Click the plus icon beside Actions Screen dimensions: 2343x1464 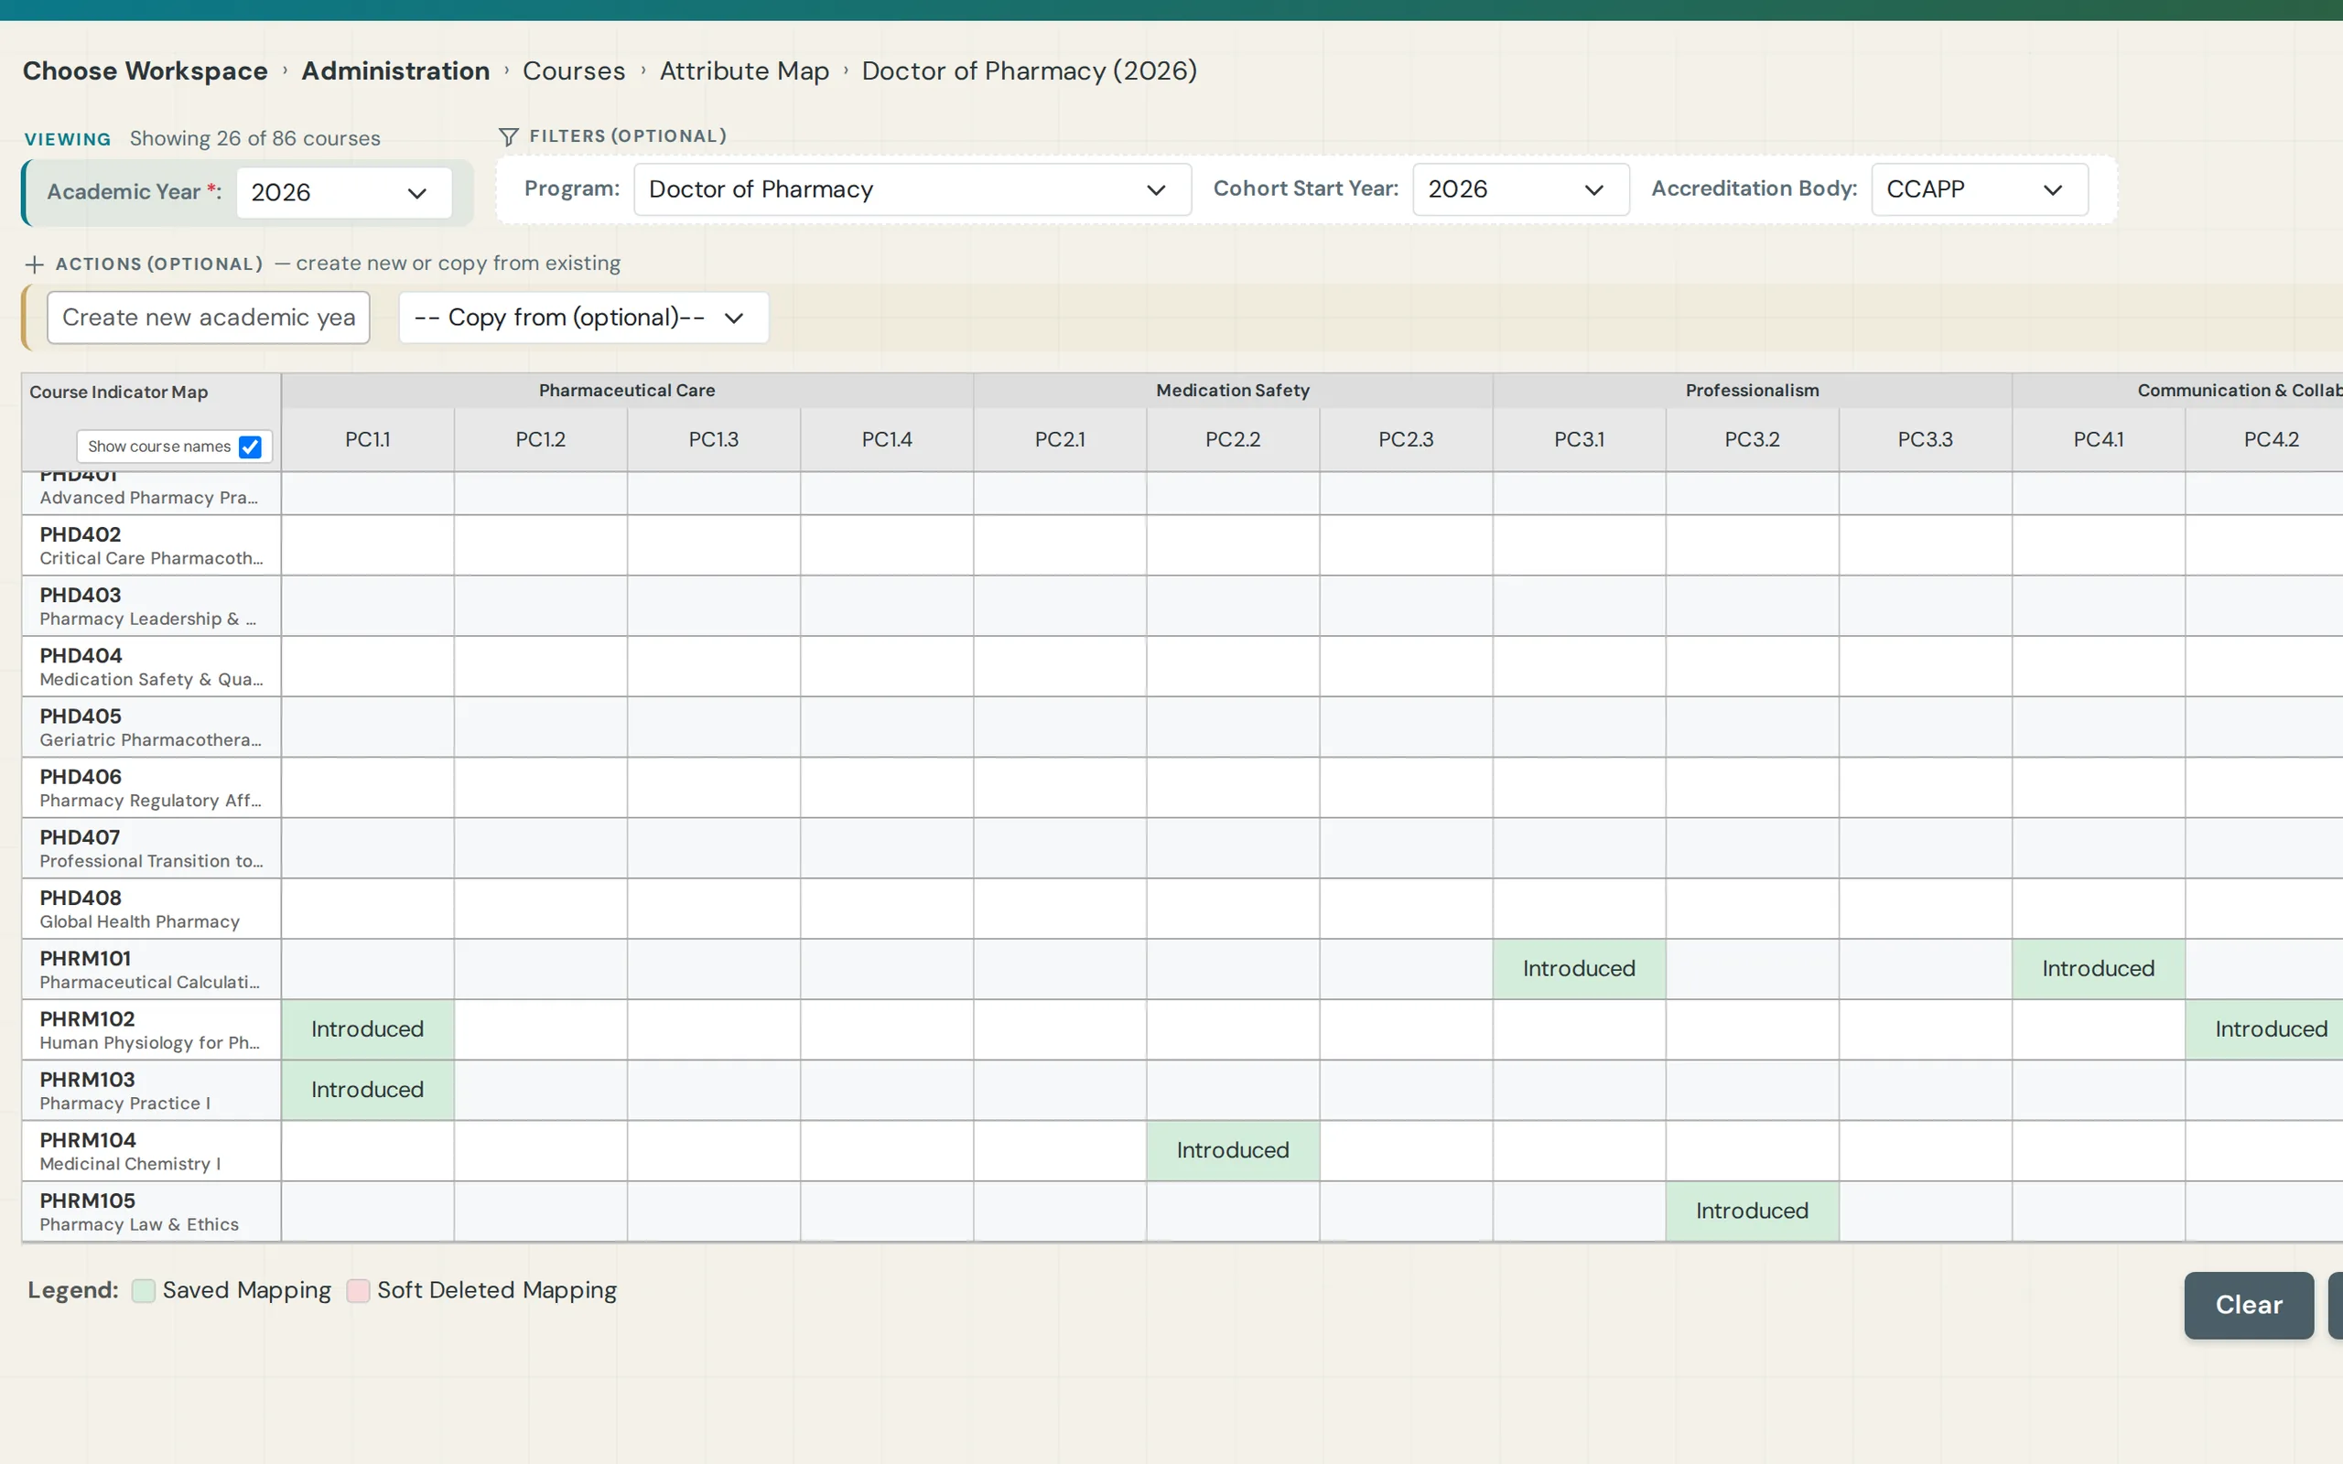[x=35, y=264]
